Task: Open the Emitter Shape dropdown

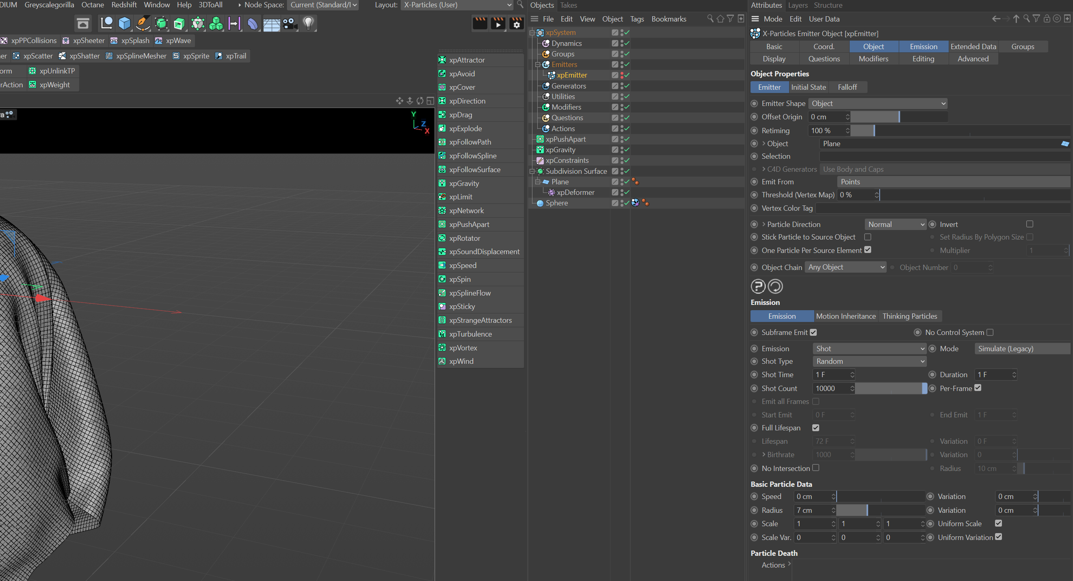Action: [x=878, y=103]
